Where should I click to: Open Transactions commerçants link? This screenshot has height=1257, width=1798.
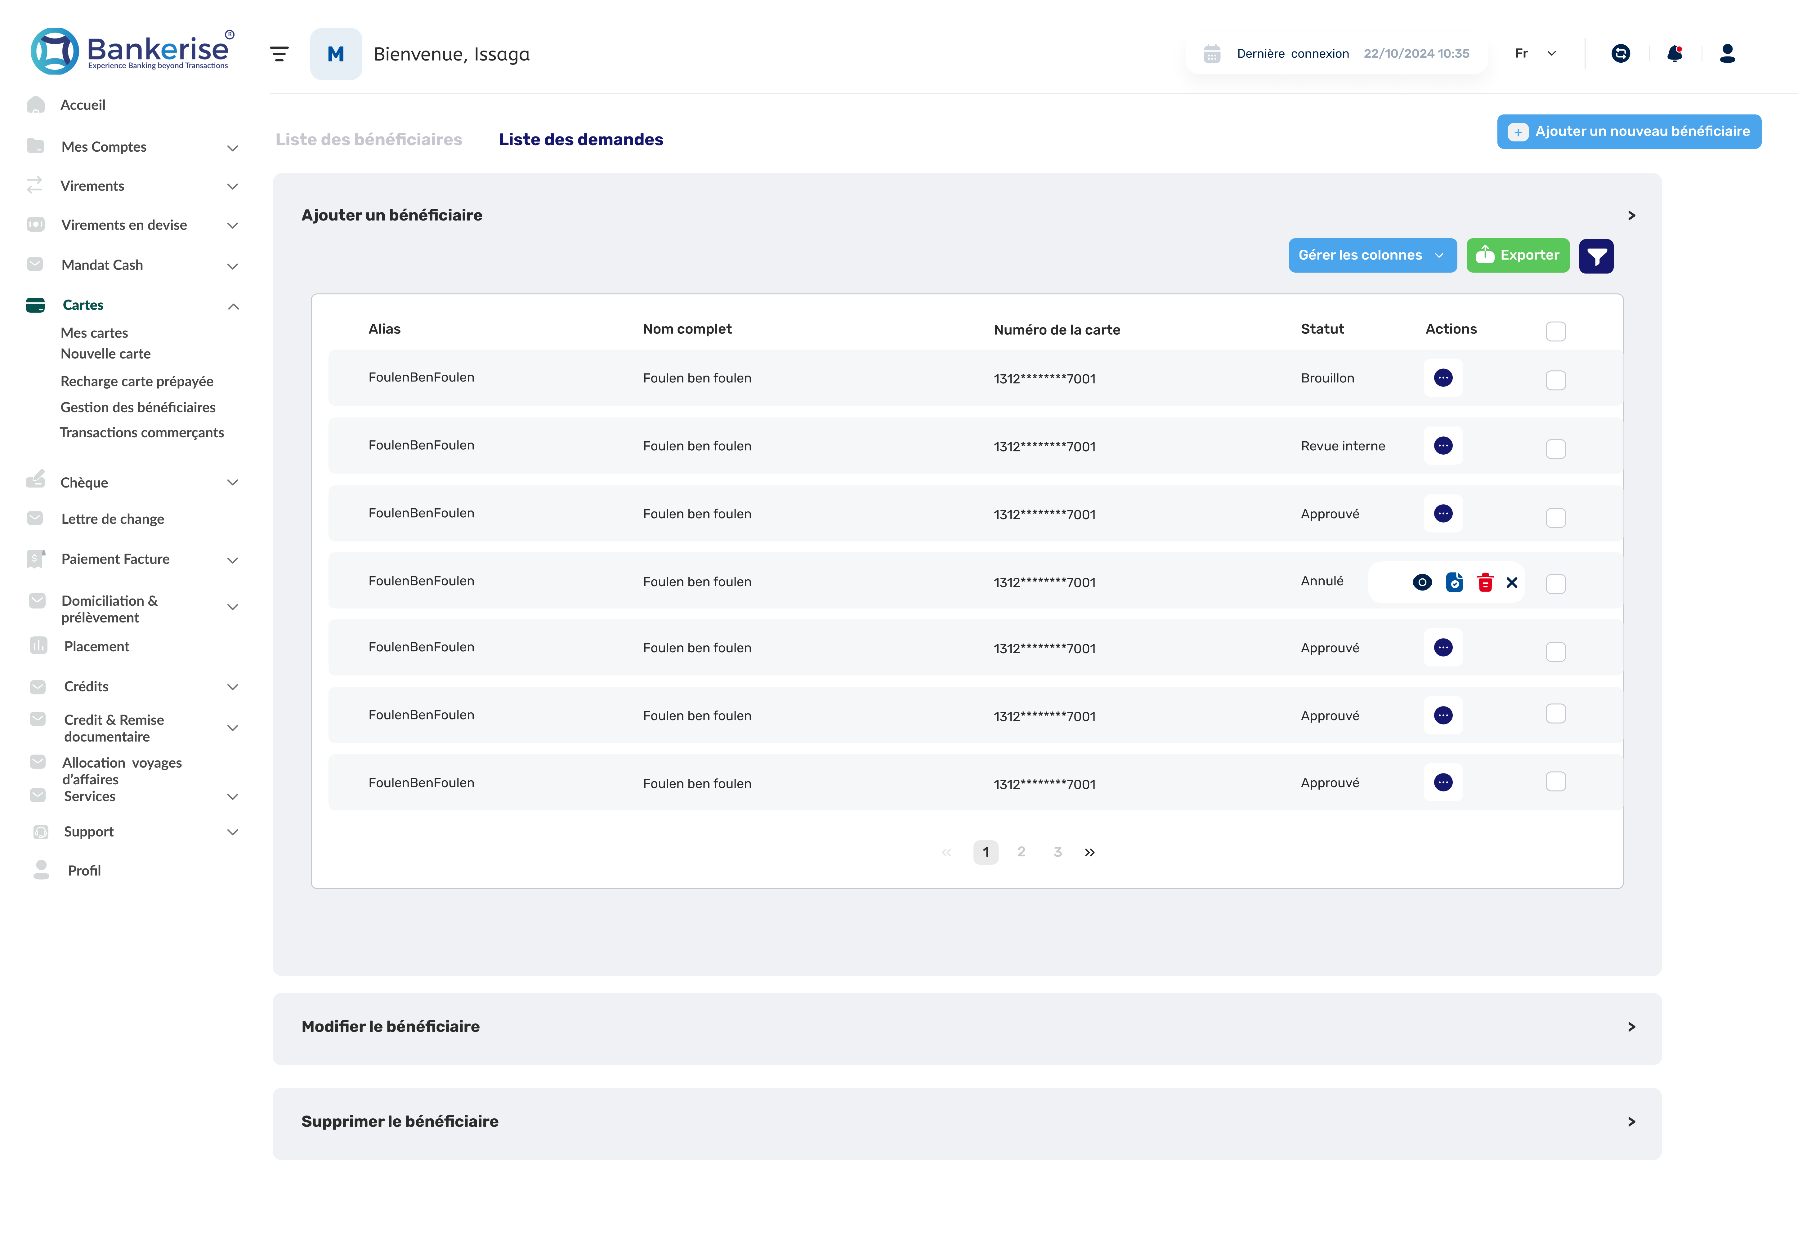[x=142, y=432]
